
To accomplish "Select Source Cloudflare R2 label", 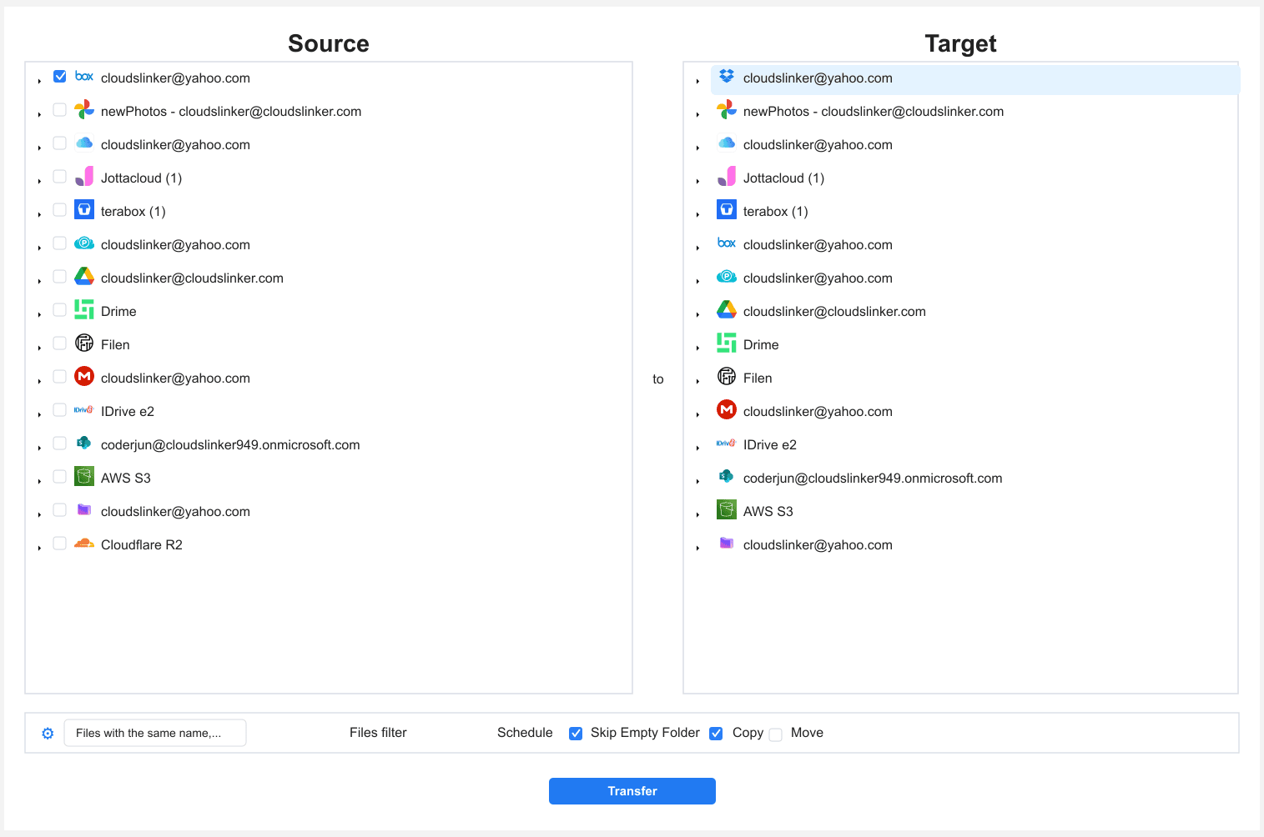I will 142,544.
